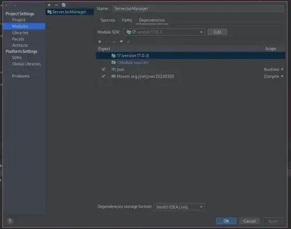The width and height of the screenshot is (291, 229).
Task: Select the Dependencies tab
Action: click(152, 20)
